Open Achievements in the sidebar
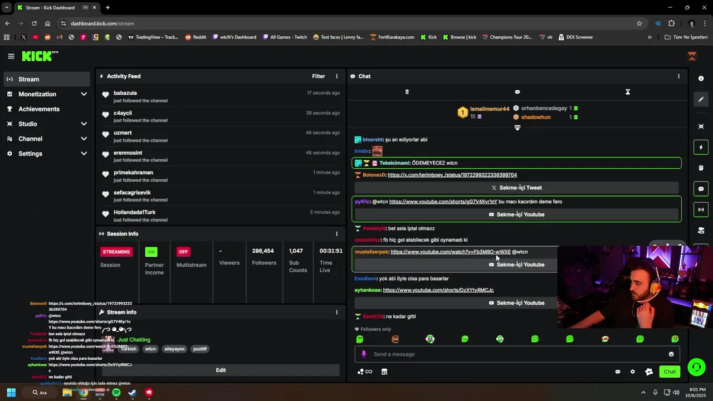The height and width of the screenshot is (401, 713). (47, 109)
